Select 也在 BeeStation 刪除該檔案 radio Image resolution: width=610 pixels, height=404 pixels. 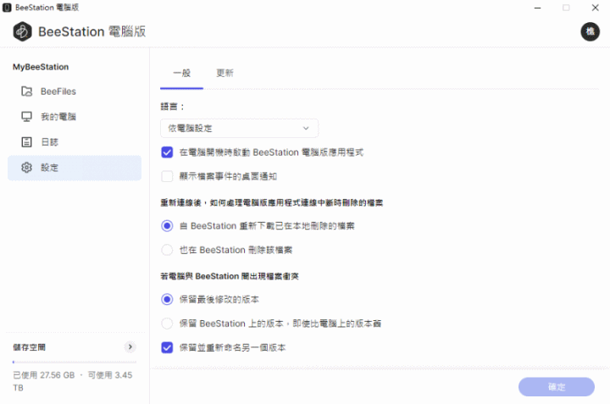tap(167, 250)
